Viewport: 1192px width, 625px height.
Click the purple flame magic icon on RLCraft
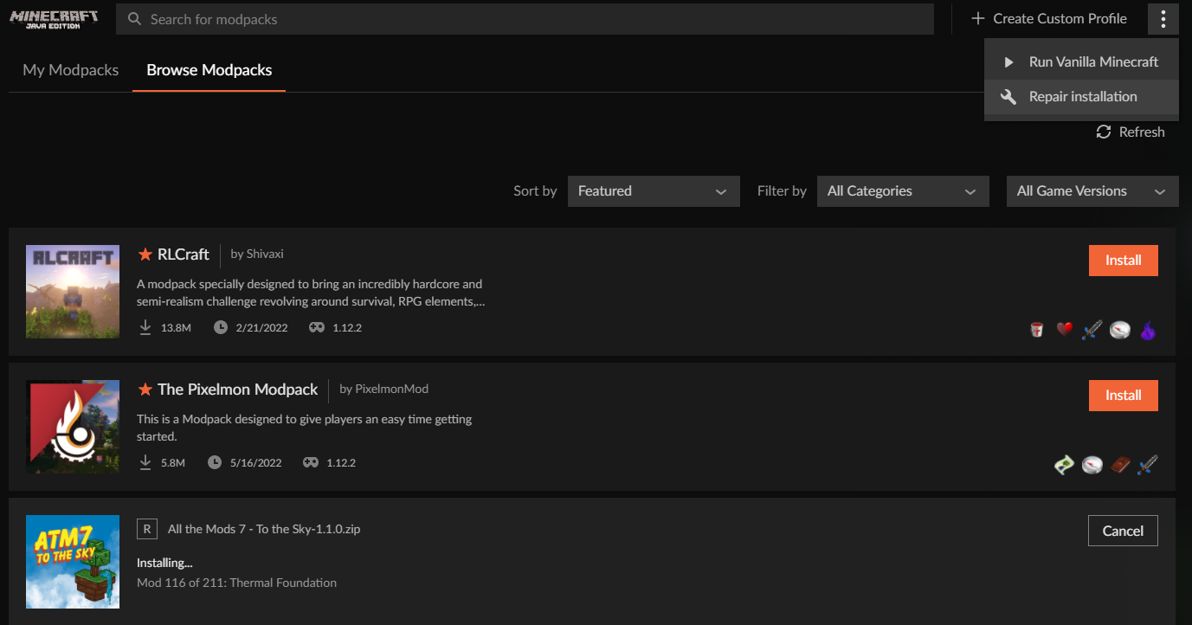coord(1147,330)
